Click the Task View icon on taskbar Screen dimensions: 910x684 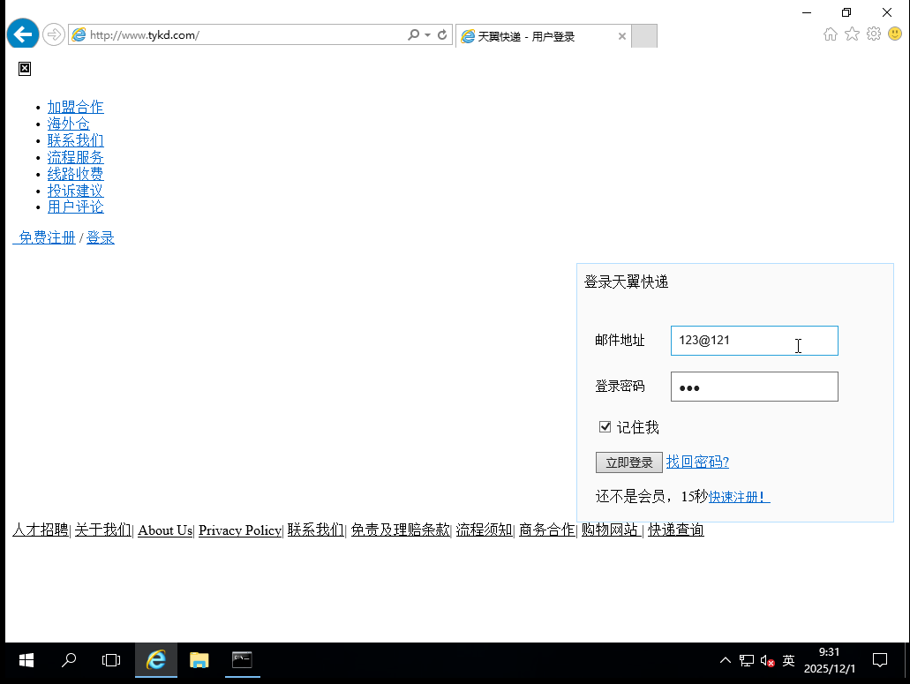[x=110, y=660]
